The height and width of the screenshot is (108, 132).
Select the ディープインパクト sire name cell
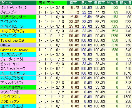tap(18, 59)
